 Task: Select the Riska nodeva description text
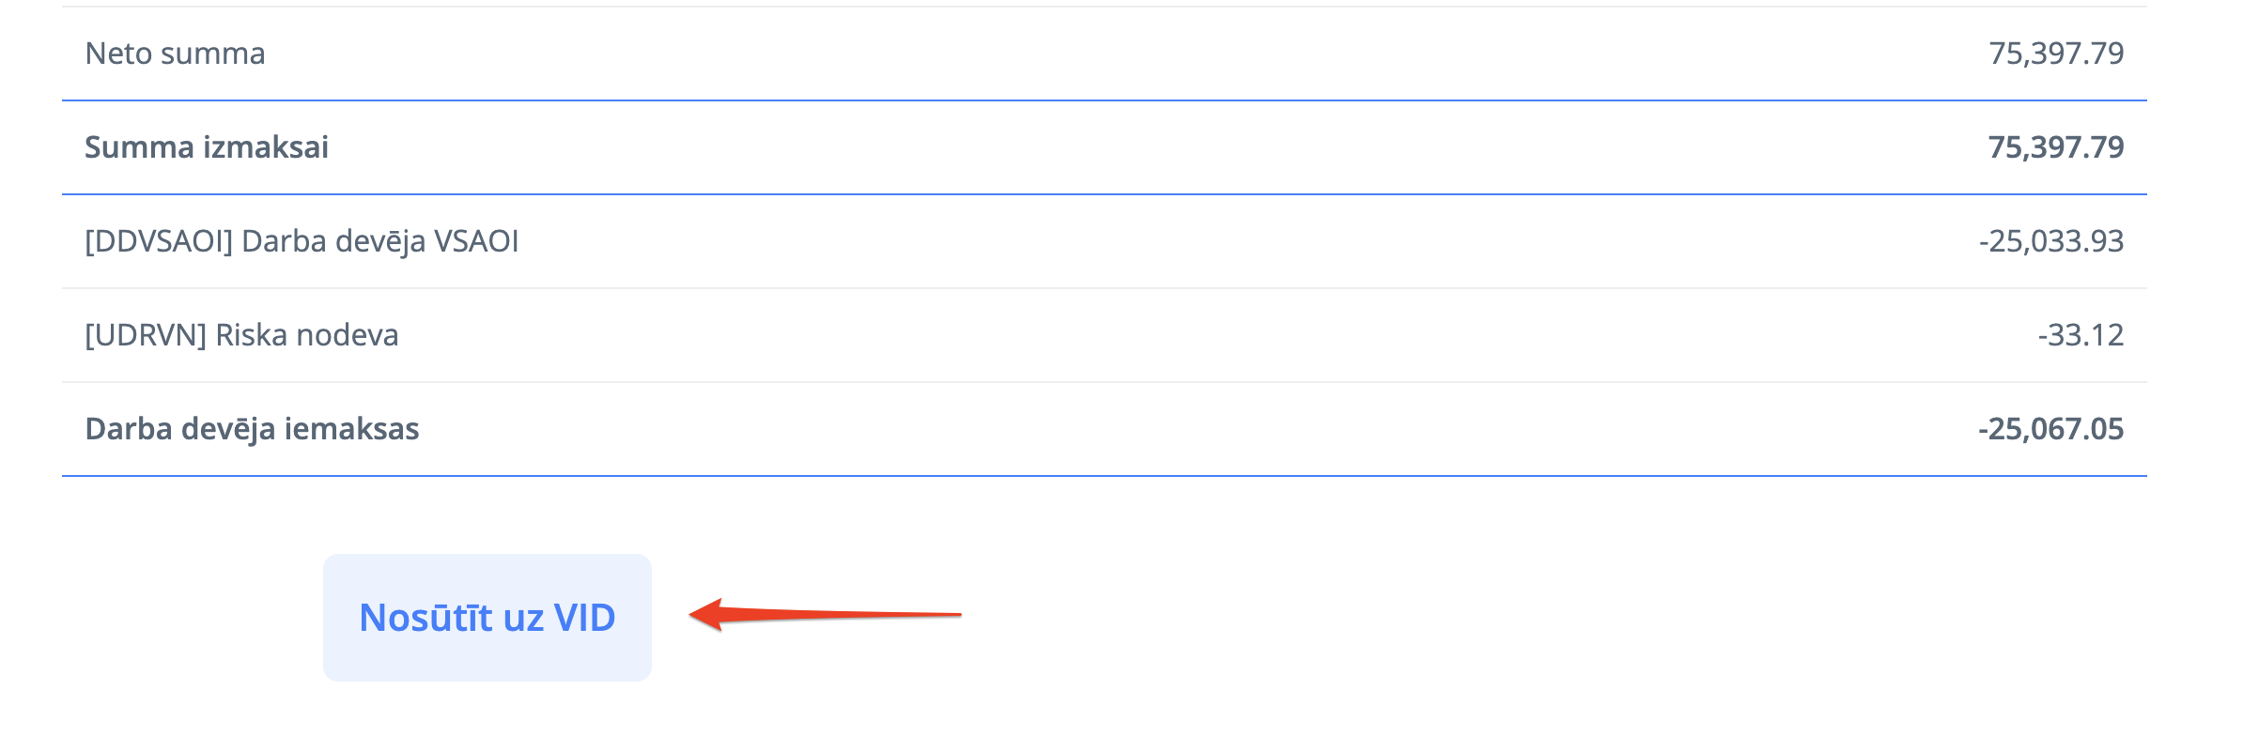coord(307,335)
